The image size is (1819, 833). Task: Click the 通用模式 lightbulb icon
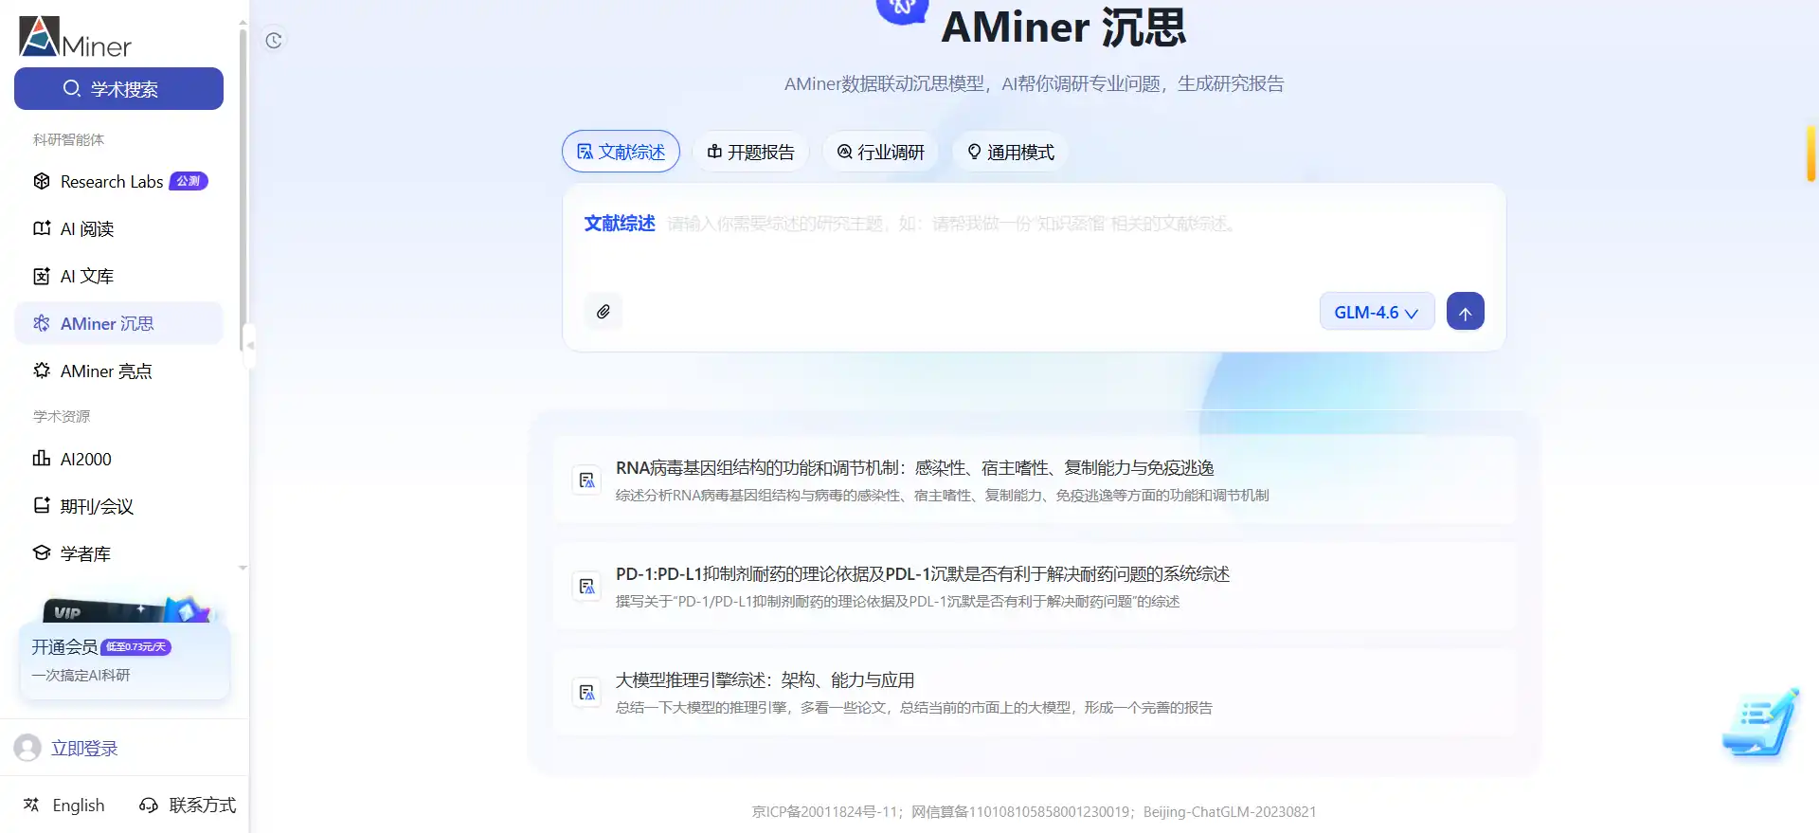[x=974, y=152]
